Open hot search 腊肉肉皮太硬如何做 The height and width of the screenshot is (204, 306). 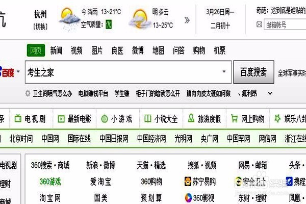pos(209,93)
